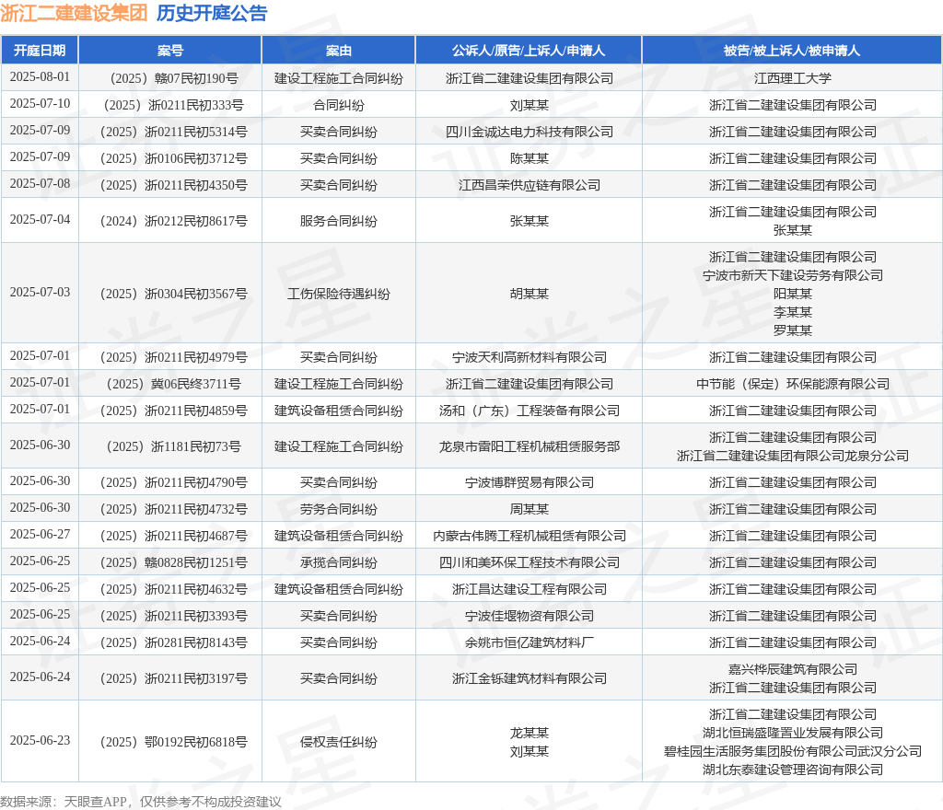
Task: Click the 开庭日期 column header
Action: [x=40, y=51]
